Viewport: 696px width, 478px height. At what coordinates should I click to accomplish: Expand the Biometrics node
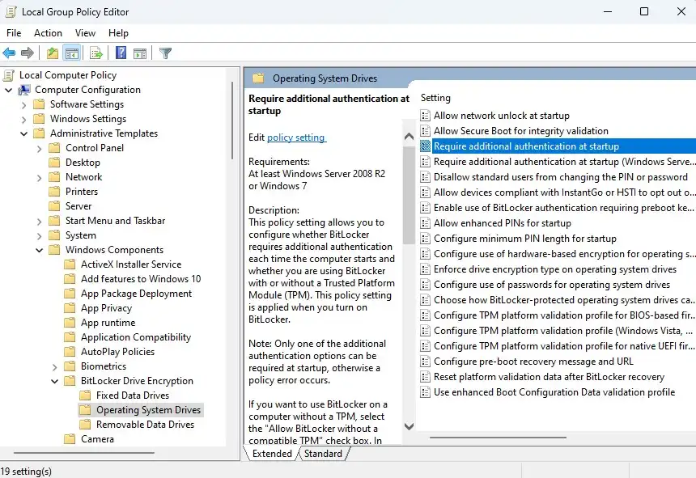click(x=54, y=367)
